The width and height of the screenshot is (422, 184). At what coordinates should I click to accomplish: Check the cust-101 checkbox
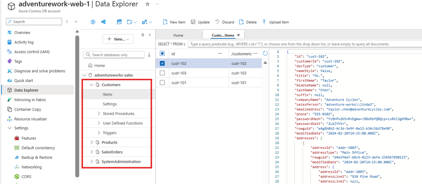click(162, 83)
